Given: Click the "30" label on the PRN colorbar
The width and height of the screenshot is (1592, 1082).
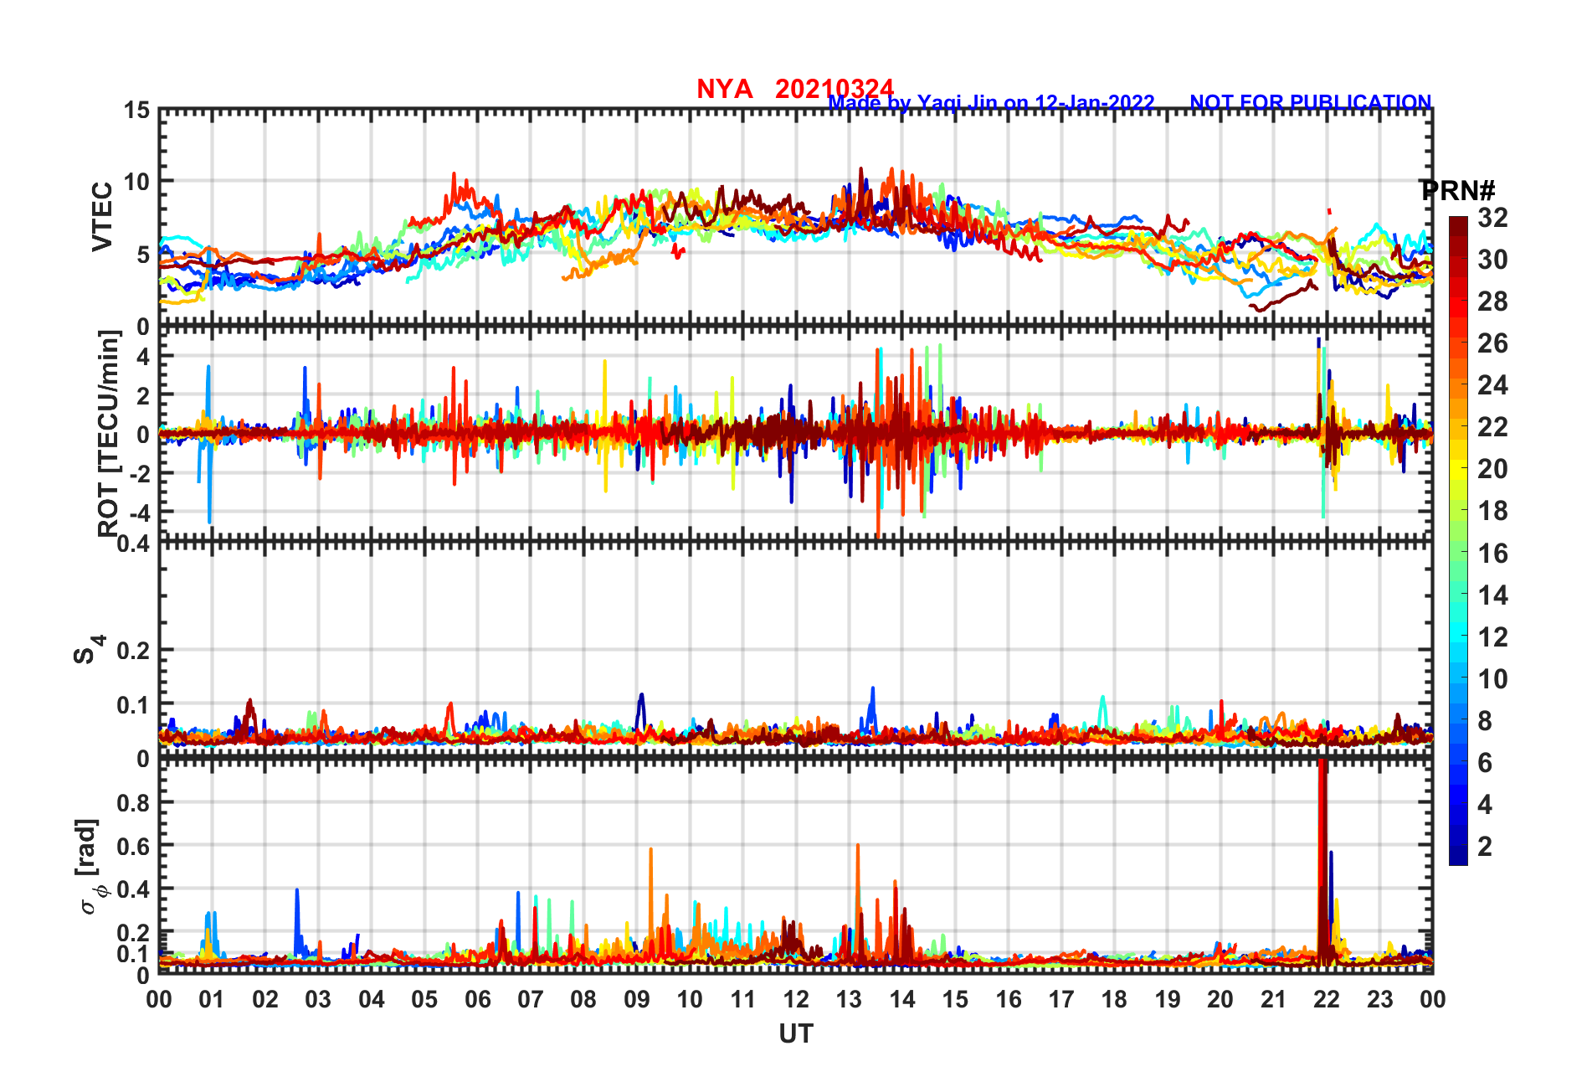Looking at the screenshot, I should point(1492,260).
